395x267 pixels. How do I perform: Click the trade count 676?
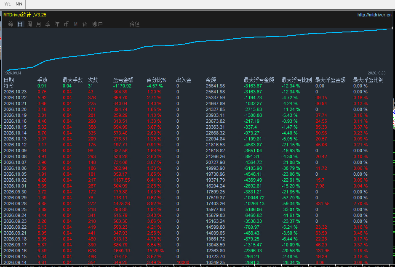pyautogui.click(x=92, y=251)
